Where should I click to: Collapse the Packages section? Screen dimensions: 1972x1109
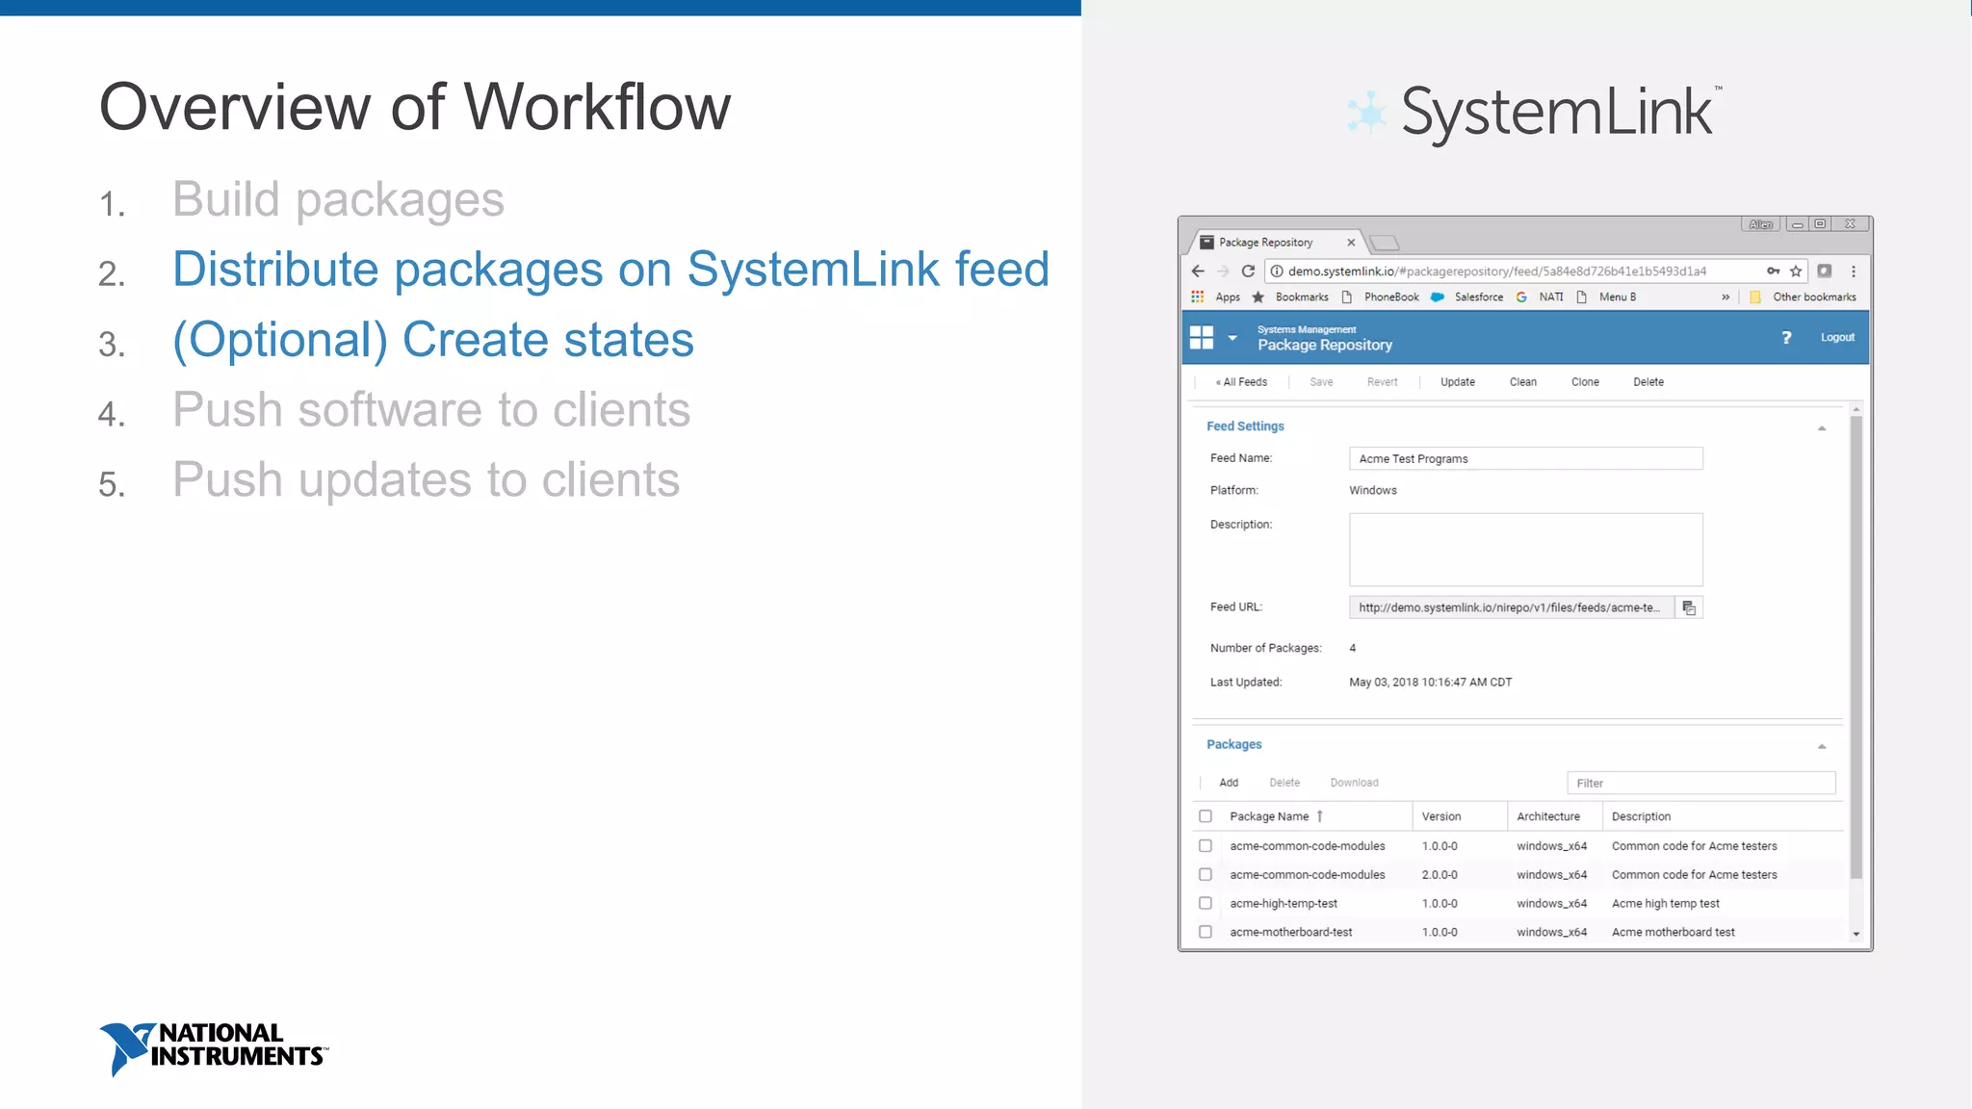(x=1822, y=746)
